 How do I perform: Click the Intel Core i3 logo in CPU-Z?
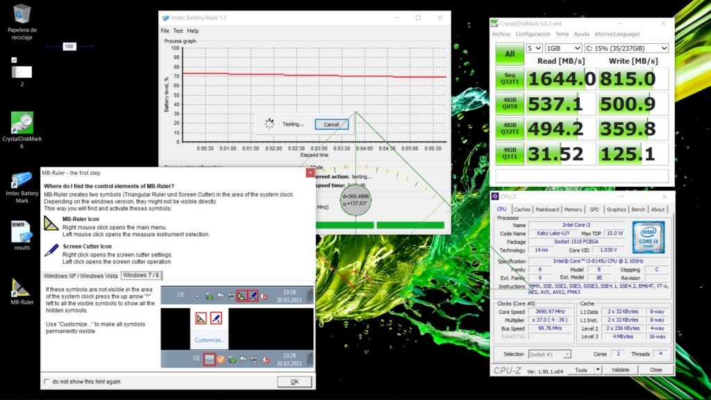point(649,237)
